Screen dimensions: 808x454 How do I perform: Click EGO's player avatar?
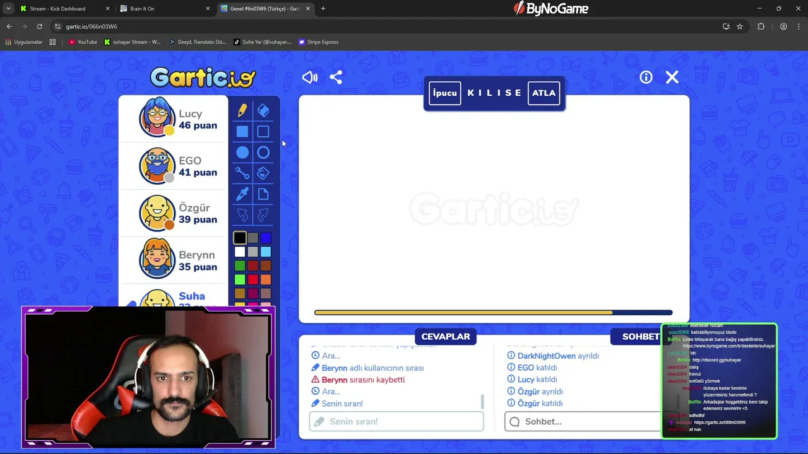point(157,165)
